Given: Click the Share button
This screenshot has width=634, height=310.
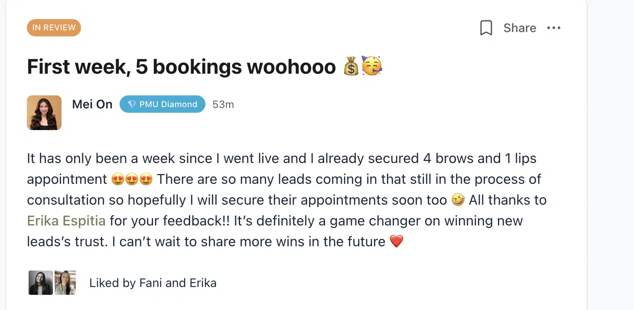Looking at the screenshot, I should (x=520, y=28).
